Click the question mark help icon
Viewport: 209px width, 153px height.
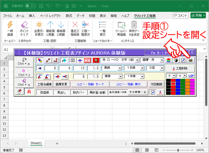coord(192,52)
